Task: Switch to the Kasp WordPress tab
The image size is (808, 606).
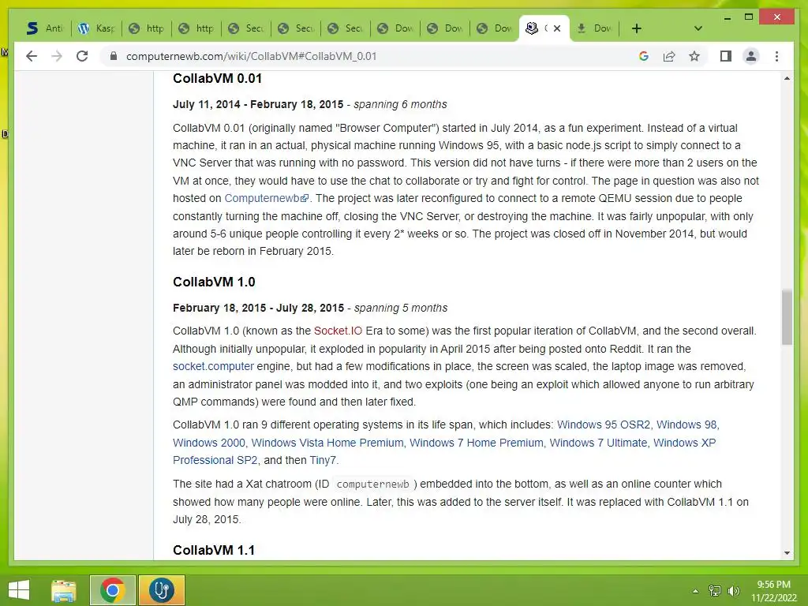Action: [x=96, y=28]
